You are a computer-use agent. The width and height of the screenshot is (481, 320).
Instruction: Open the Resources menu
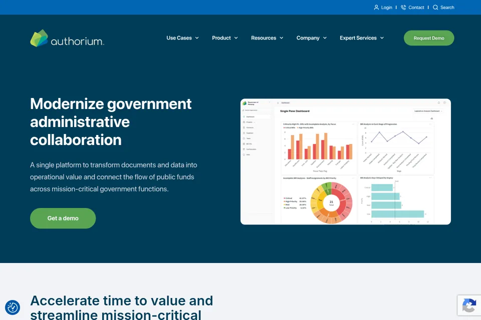(264, 38)
